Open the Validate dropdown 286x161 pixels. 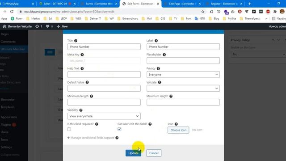[183, 89]
